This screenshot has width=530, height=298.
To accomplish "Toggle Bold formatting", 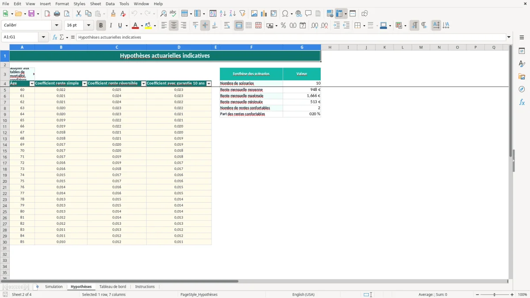I will coord(101,26).
